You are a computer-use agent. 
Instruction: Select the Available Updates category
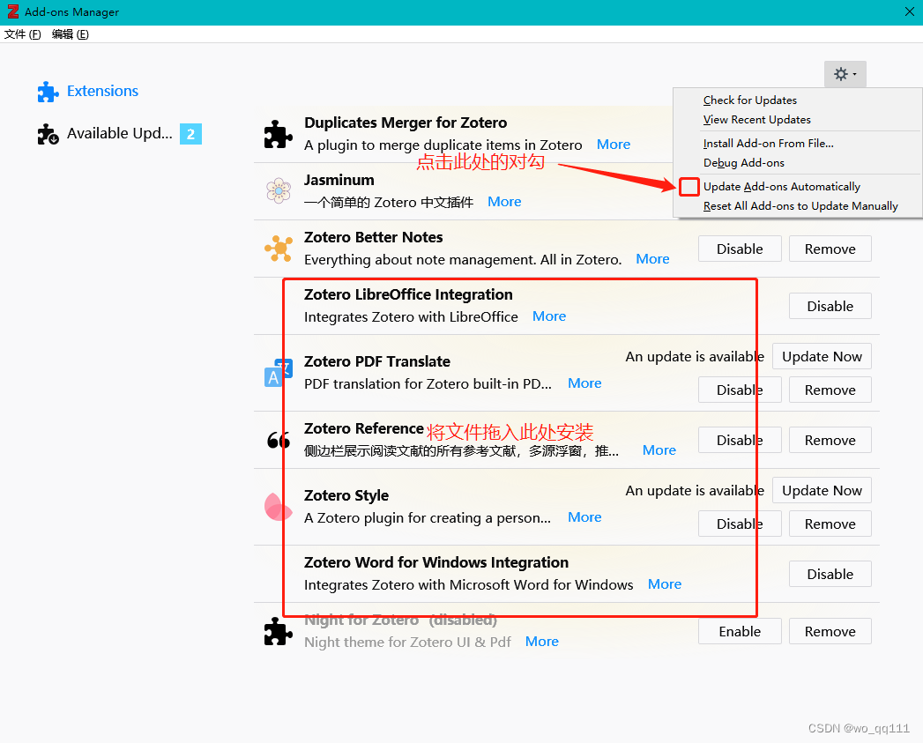120,134
